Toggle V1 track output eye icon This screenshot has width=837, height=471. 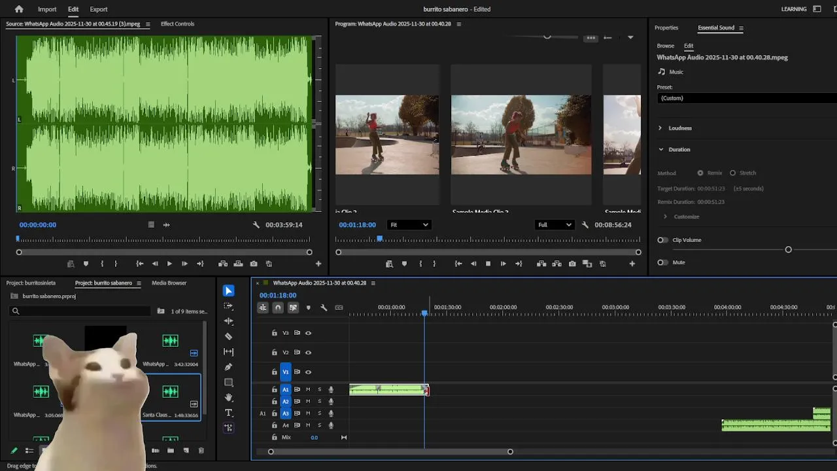(x=308, y=372)
